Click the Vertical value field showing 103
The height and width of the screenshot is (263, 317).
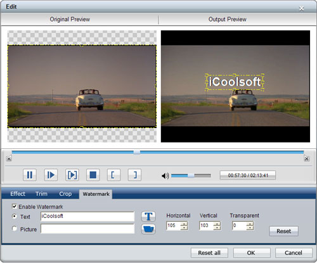click(x=206, y=226)
